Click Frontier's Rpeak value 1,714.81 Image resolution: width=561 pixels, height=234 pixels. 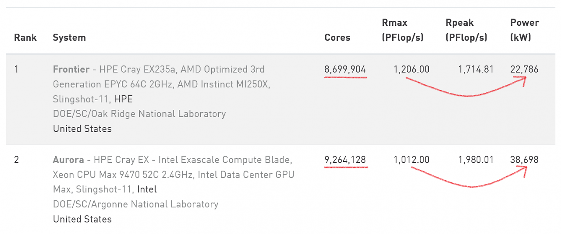(x=476, y=69)
